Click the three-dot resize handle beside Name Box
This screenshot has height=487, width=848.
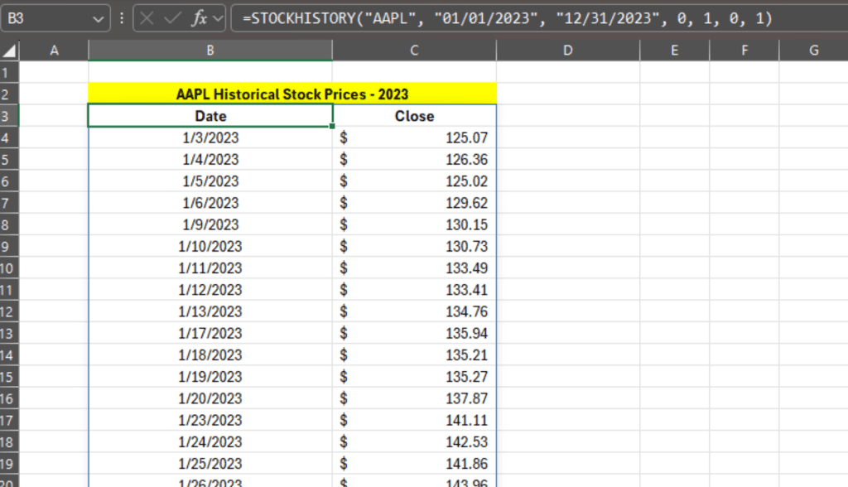click(x=122, y=18)
